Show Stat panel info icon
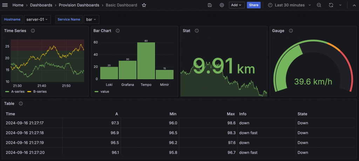 [x=197, y=31]
